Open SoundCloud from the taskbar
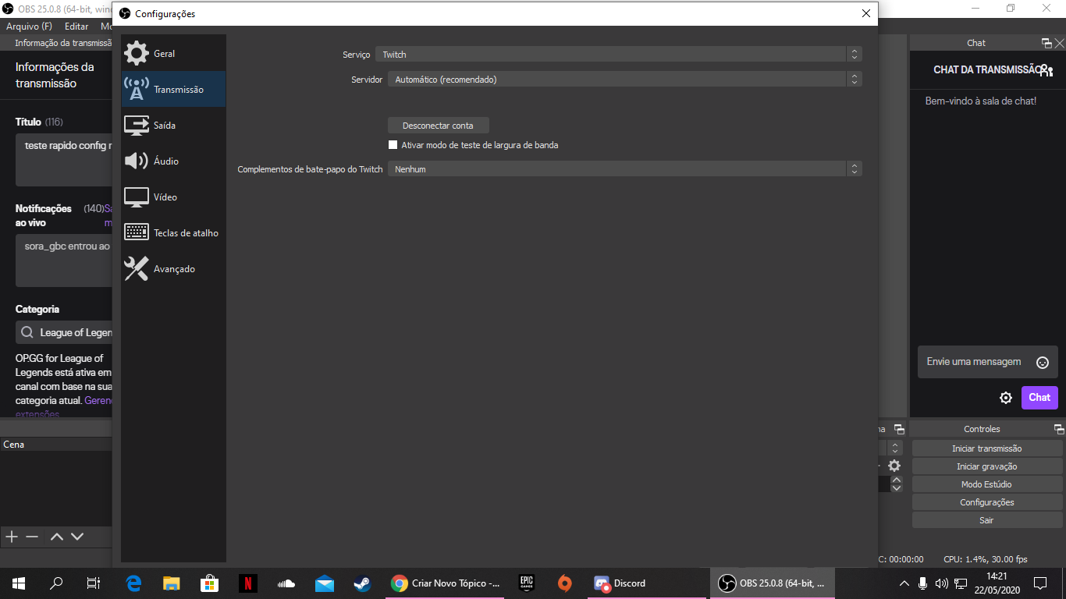1066x599 pixels. point(286,583)
